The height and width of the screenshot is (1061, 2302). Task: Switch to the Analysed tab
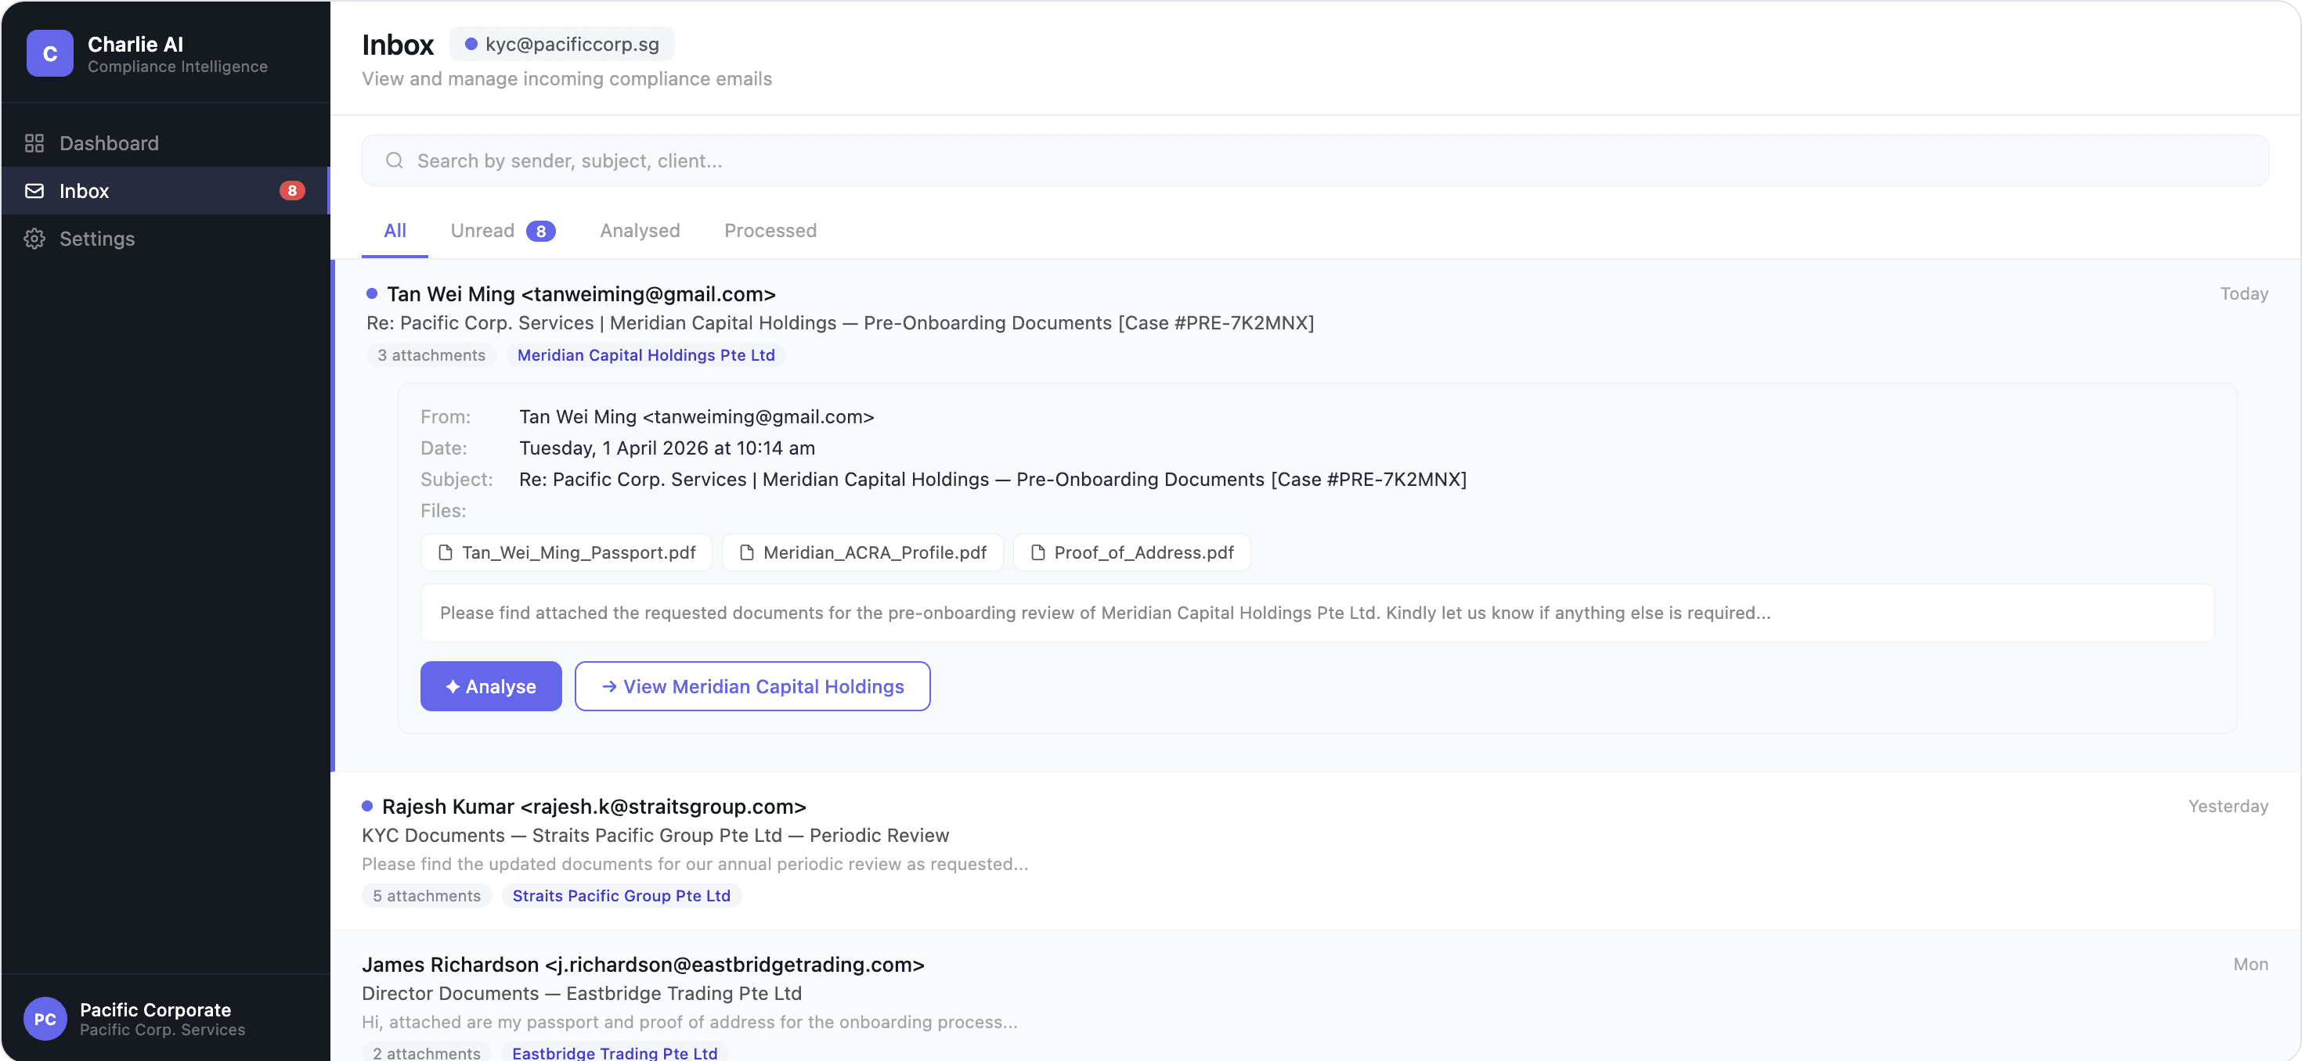[x=640, y=230]
